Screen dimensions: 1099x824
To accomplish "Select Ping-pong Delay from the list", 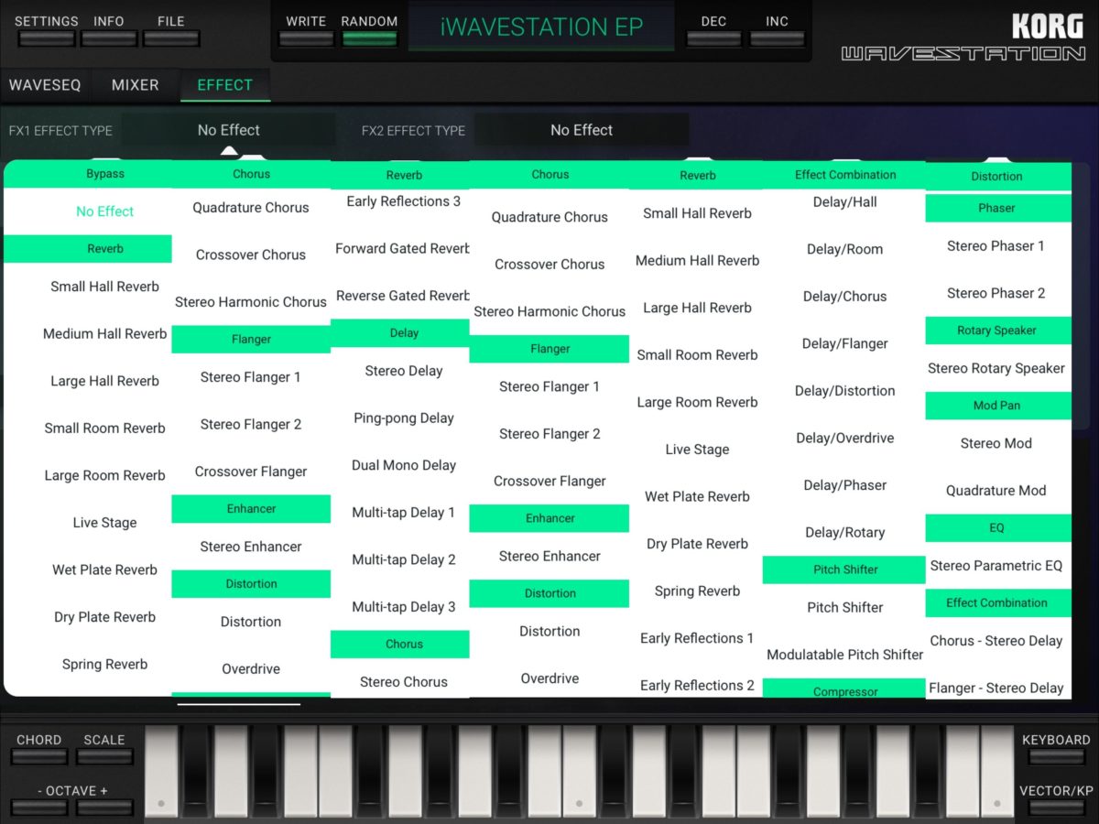I will click(x=404, y=418).
